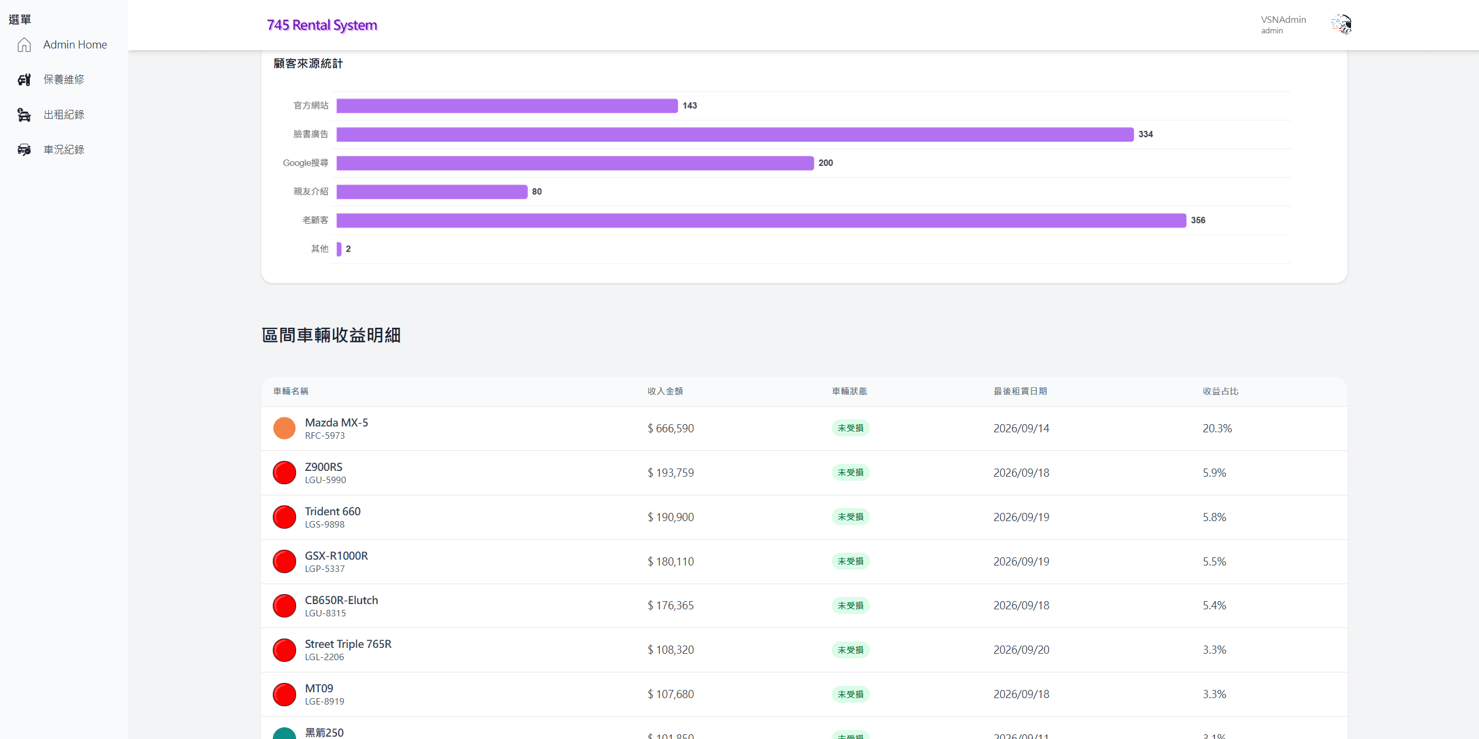
Task: Click the 官方網站 bar with value 143
Action: point(507,106)
